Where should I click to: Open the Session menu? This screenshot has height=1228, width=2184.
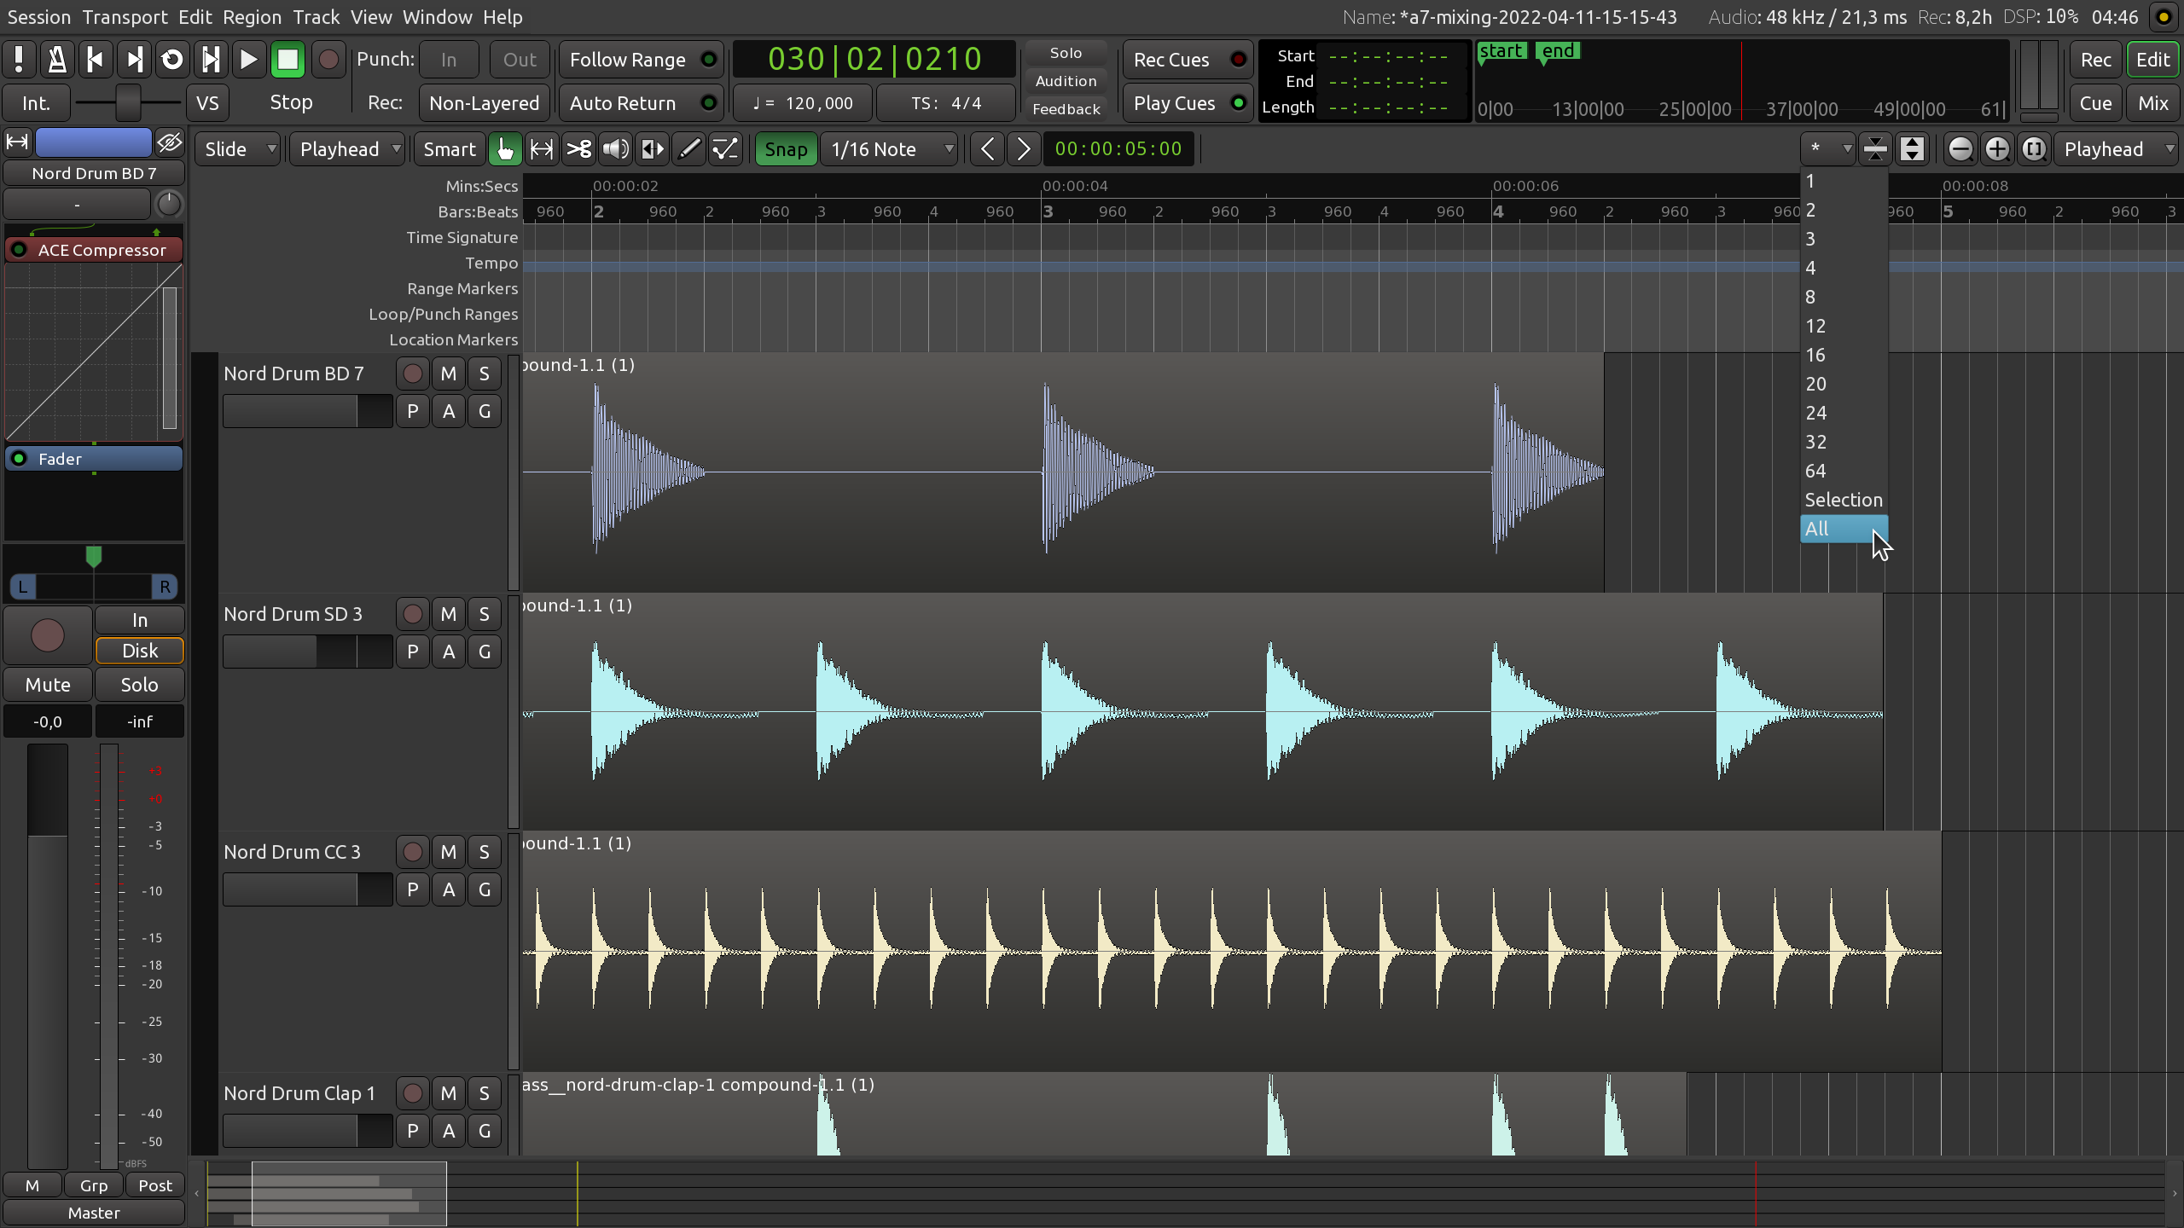coord(39,17)
